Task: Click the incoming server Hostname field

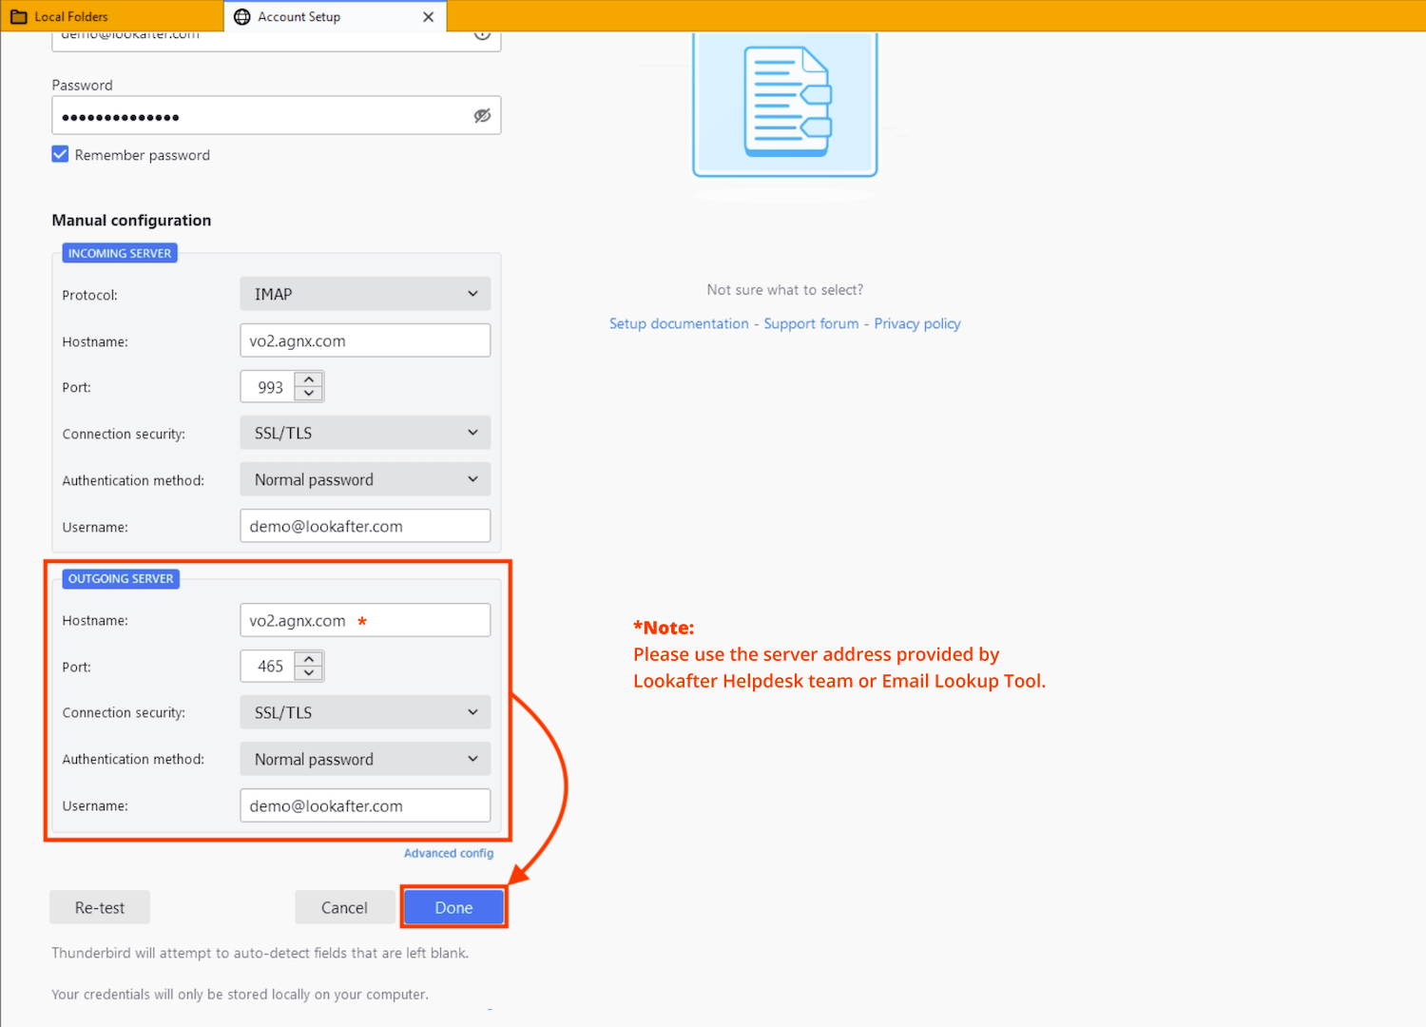Action: point(365,340)
